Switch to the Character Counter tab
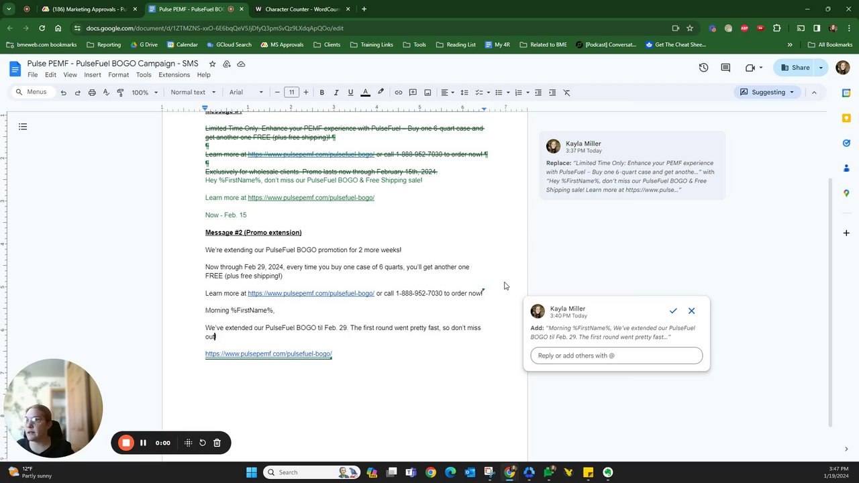 (x=301, y=9)
